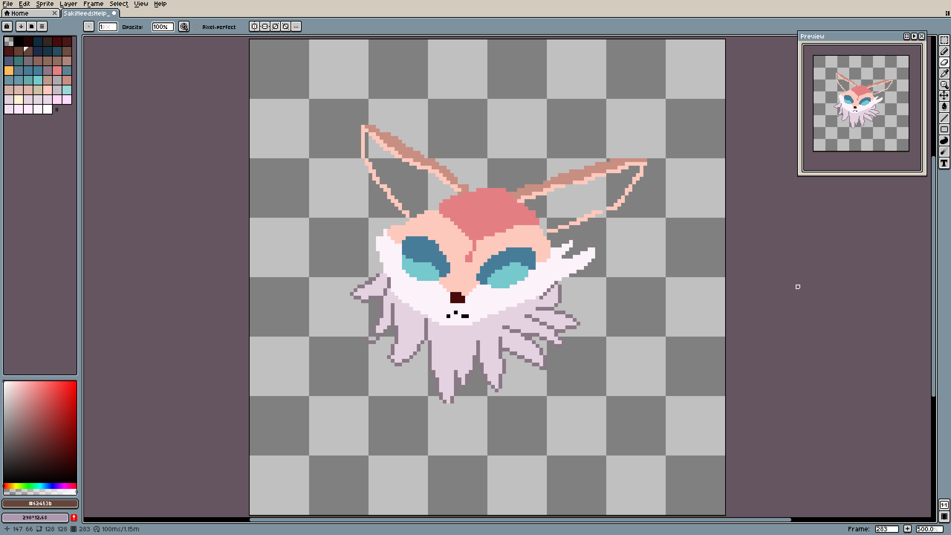Click the foreground color #62453b button

(40, 503)
